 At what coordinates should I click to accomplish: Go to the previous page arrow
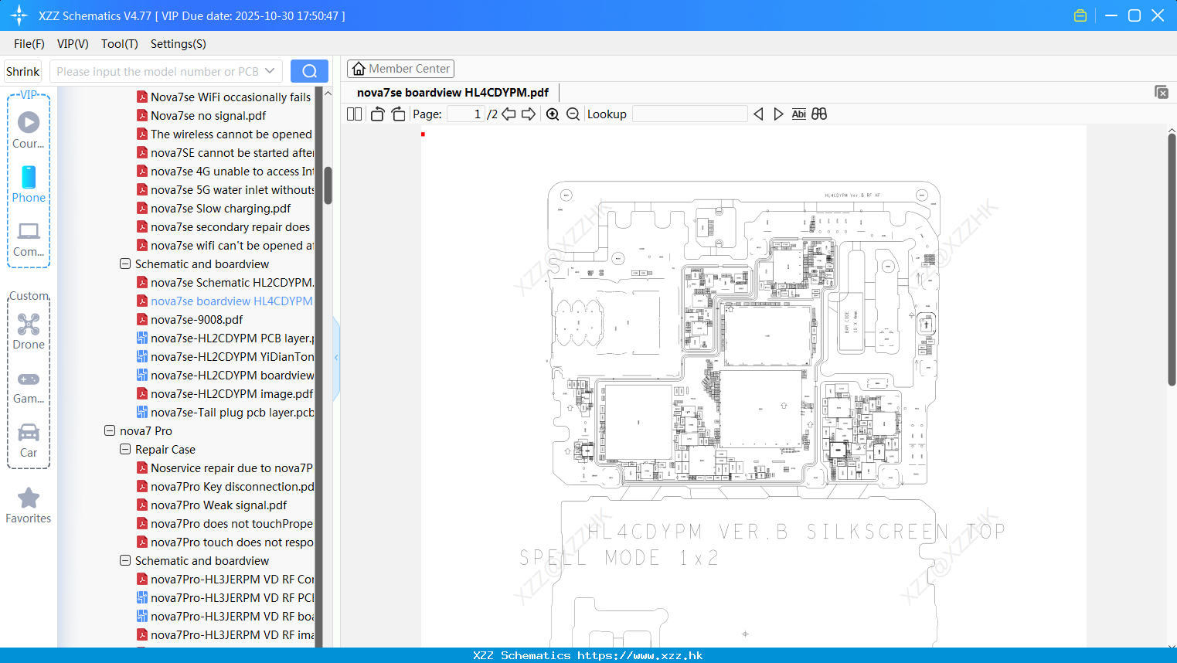509,114
